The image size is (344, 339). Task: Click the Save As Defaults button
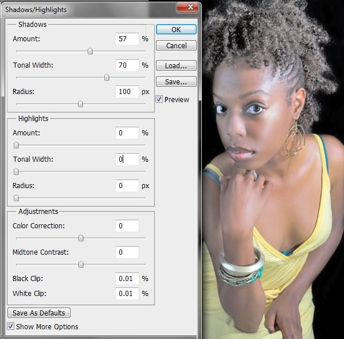(x=39, y=313)
